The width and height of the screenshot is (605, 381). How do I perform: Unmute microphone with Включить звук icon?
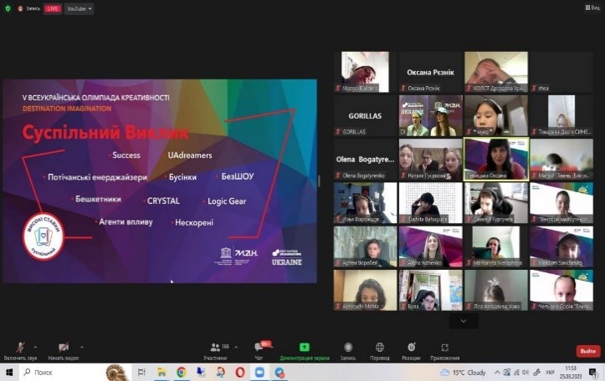coord(20,351)
